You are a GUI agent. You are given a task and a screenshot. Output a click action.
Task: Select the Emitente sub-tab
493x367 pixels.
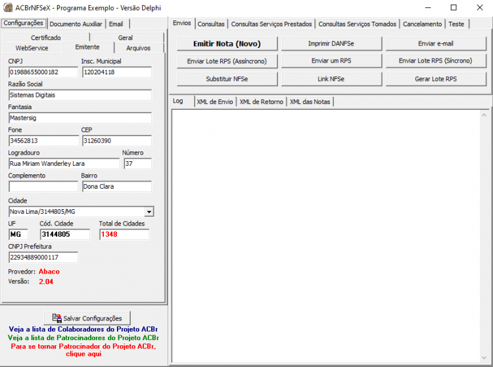pos(87,47)
